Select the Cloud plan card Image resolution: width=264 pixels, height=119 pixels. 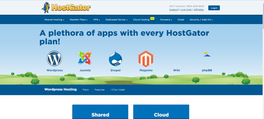click(x=161, y=112)
